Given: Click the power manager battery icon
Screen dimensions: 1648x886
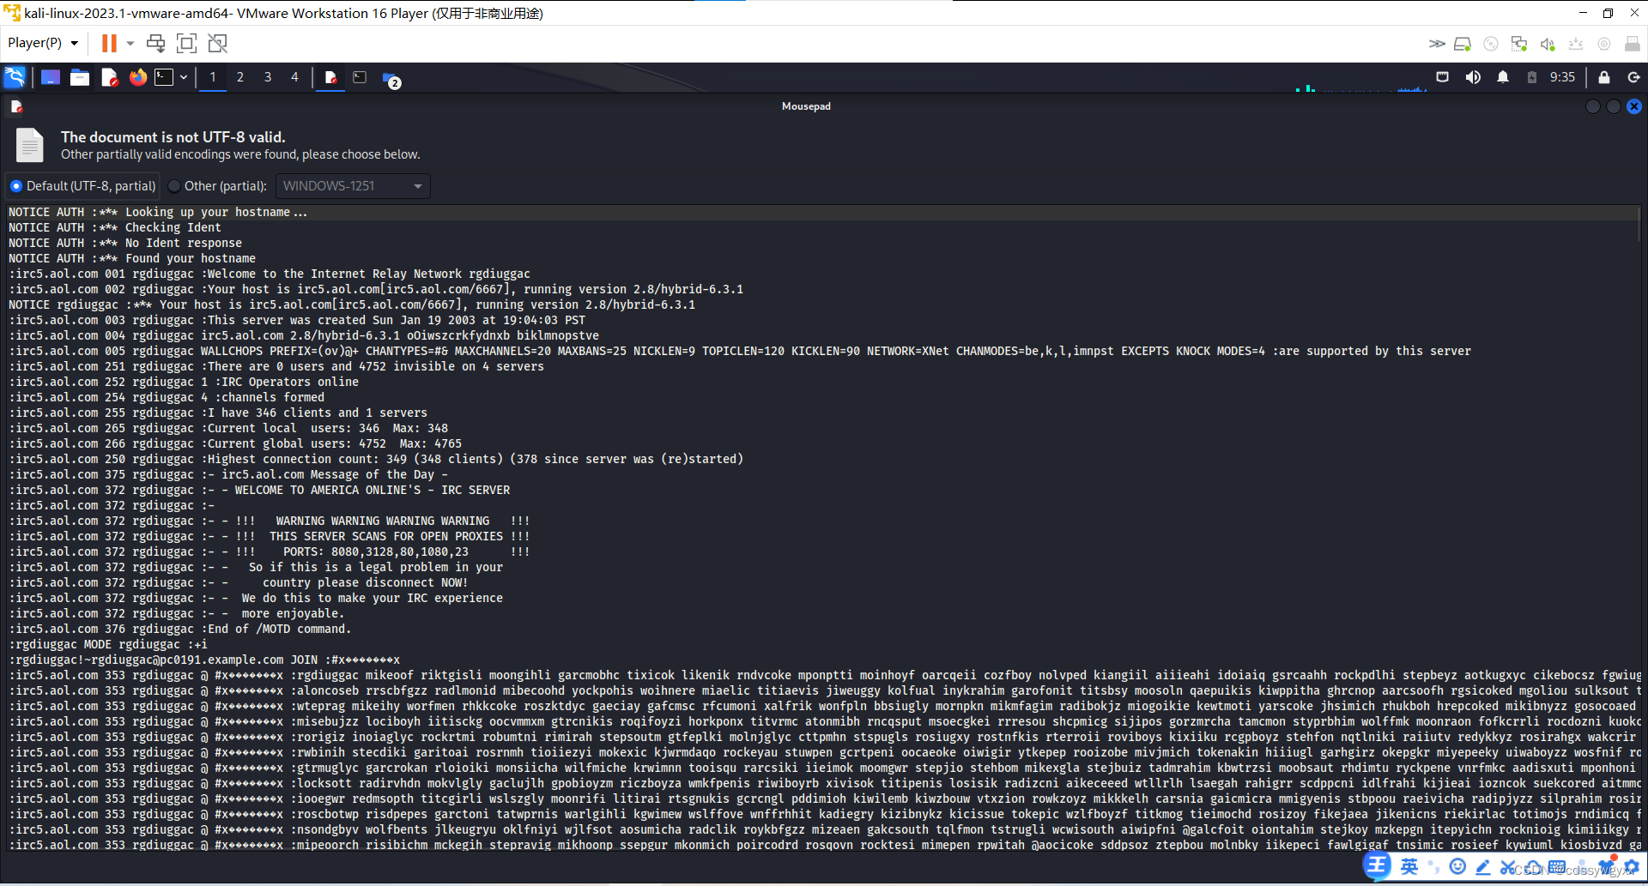Looking at the screenshot, I should coord(1532,77).
